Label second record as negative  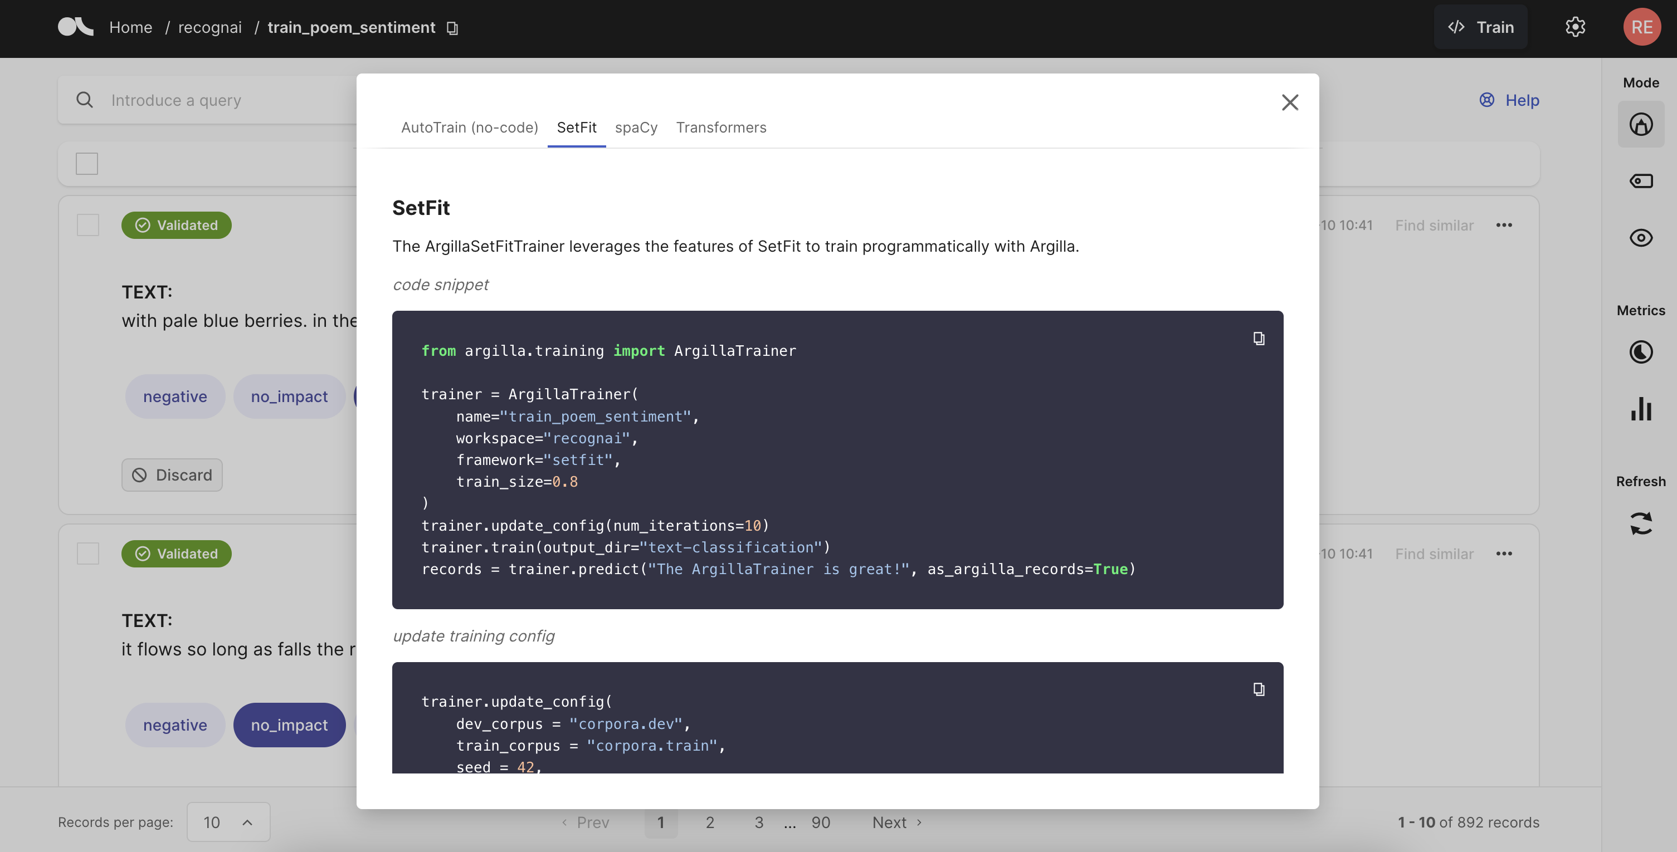pyautogui.click(x=175, y=725)
